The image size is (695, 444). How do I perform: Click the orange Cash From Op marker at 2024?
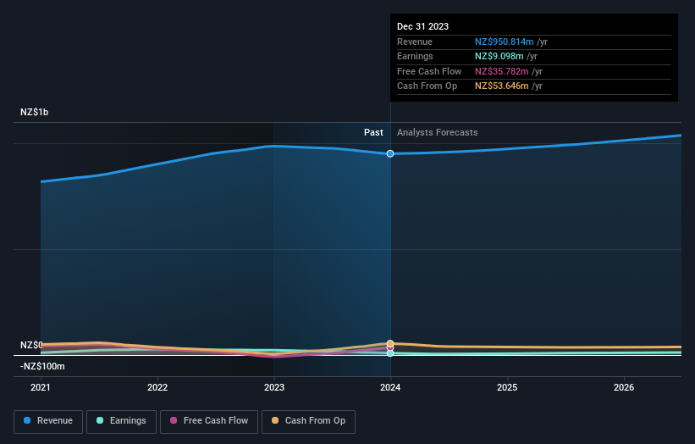[x=390, y=343]
